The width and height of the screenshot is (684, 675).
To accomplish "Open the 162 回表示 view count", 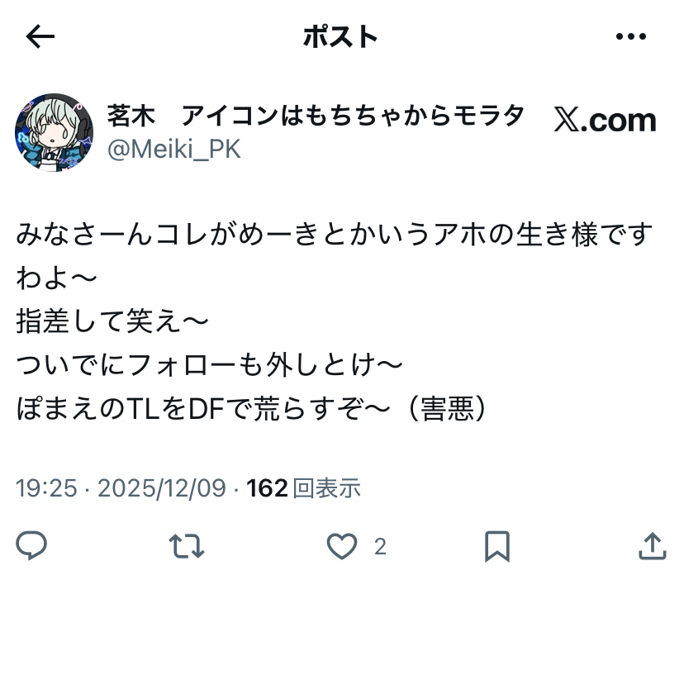I will (x=304, y=487).
